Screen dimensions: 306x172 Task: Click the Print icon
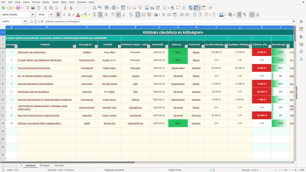[x=33, y=8]
